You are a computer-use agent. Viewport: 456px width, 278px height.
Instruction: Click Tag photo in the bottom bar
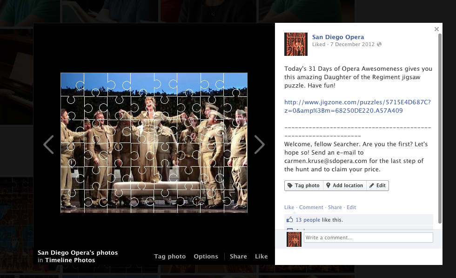click(x=170, y=257)
